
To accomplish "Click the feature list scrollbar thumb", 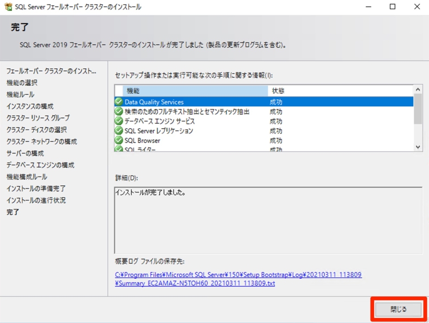I will point(418,109).
